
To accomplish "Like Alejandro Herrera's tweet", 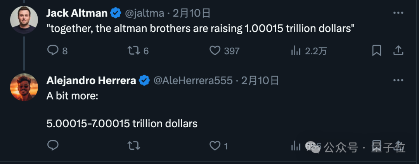I will click(x=215, y=145).
